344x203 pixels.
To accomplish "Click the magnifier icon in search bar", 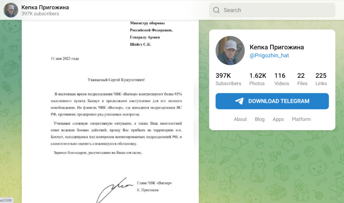I will [x=216, y=10].
